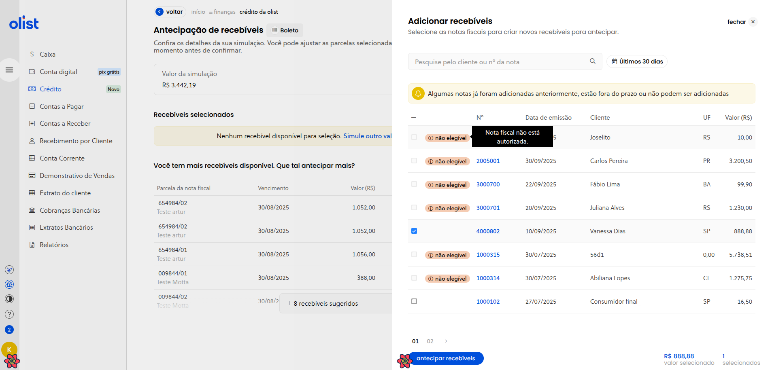
Task: Uncheck the Vanessa Dias invoice checkbox
Action: [x=414, y=231]
